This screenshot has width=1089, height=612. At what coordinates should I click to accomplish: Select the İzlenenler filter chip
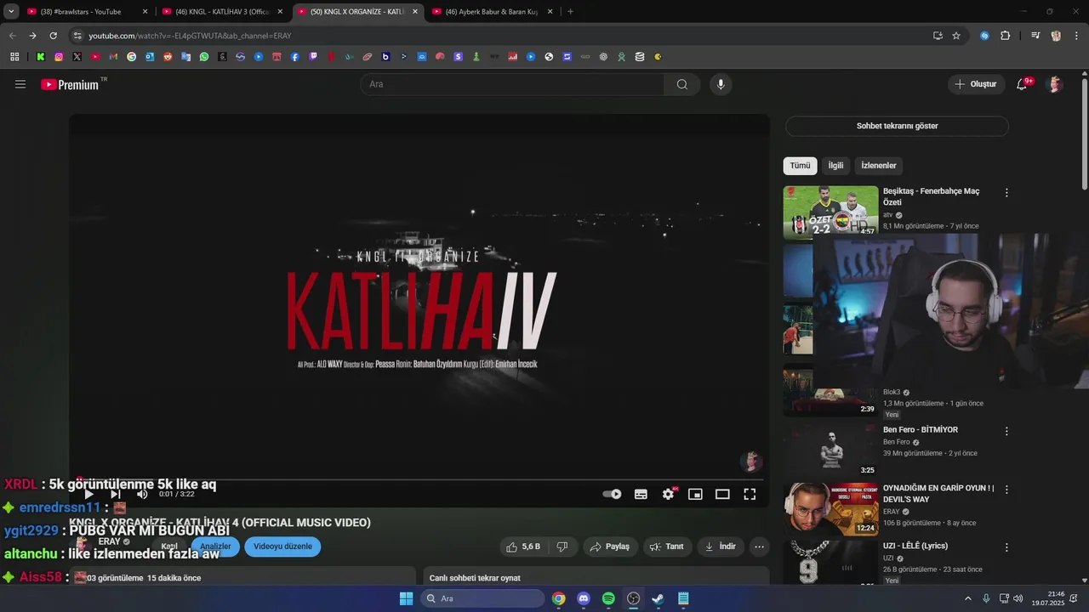click(879, 166)
